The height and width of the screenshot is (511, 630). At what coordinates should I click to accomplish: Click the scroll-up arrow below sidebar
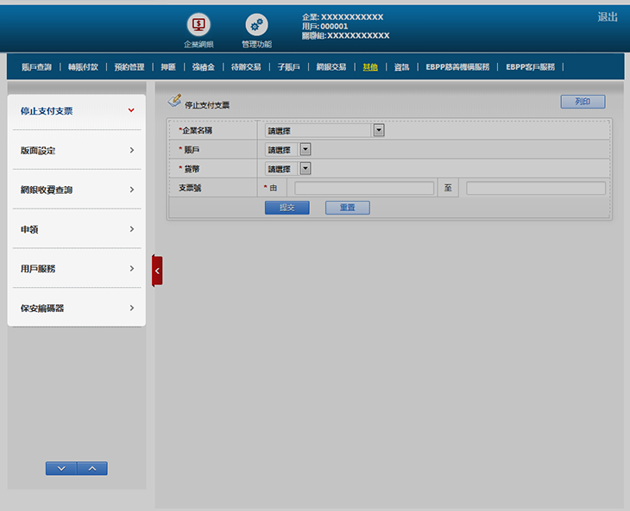tap(92, 468)
